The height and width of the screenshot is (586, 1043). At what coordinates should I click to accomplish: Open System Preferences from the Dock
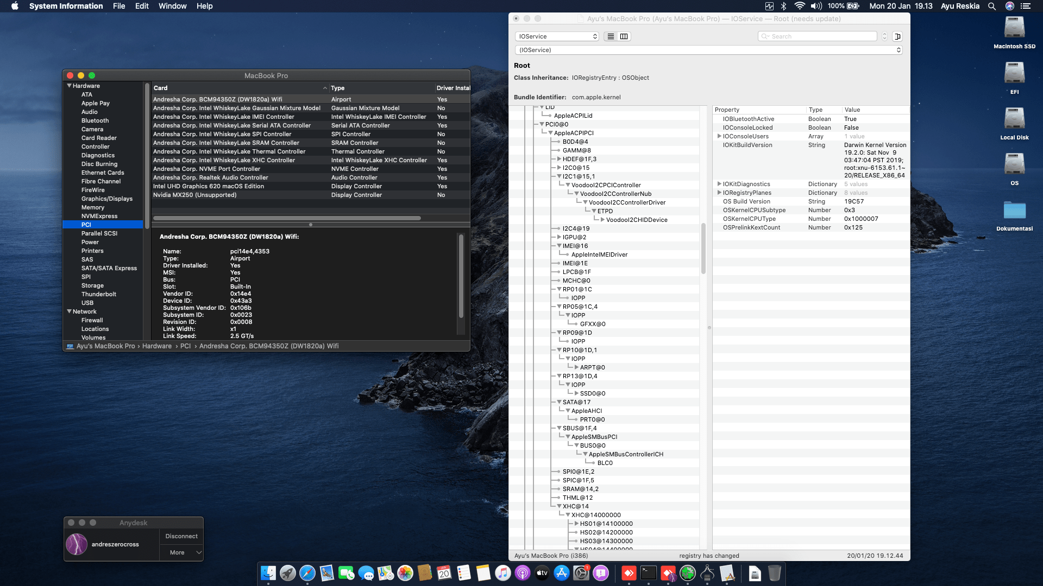pyautogui.click(x=580, y=574)
